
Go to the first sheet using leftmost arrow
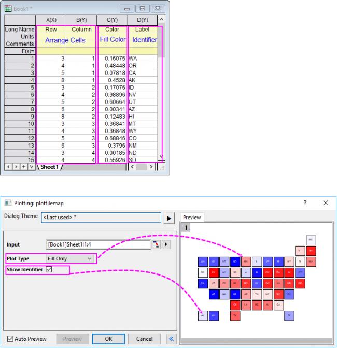click(x=8, y=167)
